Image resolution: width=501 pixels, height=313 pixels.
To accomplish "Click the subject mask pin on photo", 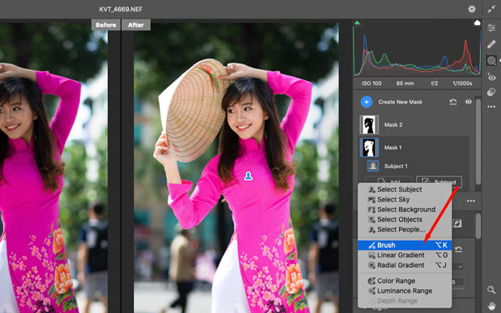I will click(248, 176).
